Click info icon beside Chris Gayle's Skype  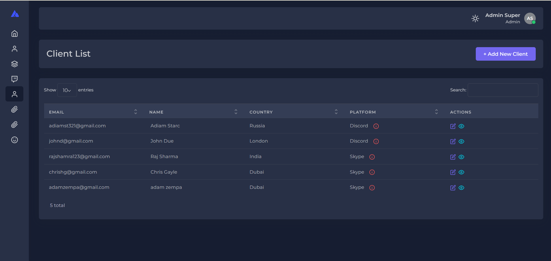tap(372, 172)
